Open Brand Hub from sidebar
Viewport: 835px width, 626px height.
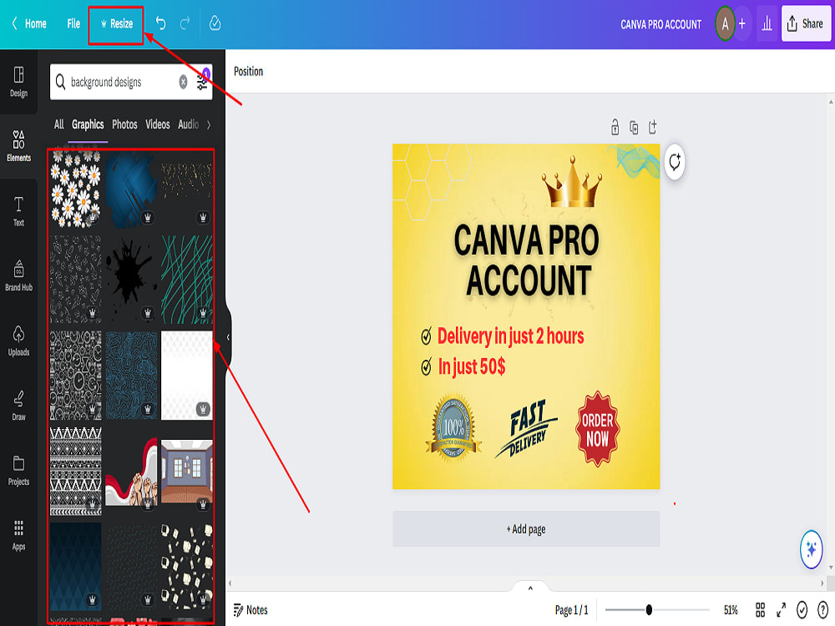pyautogui.click(x=18, y=275)
